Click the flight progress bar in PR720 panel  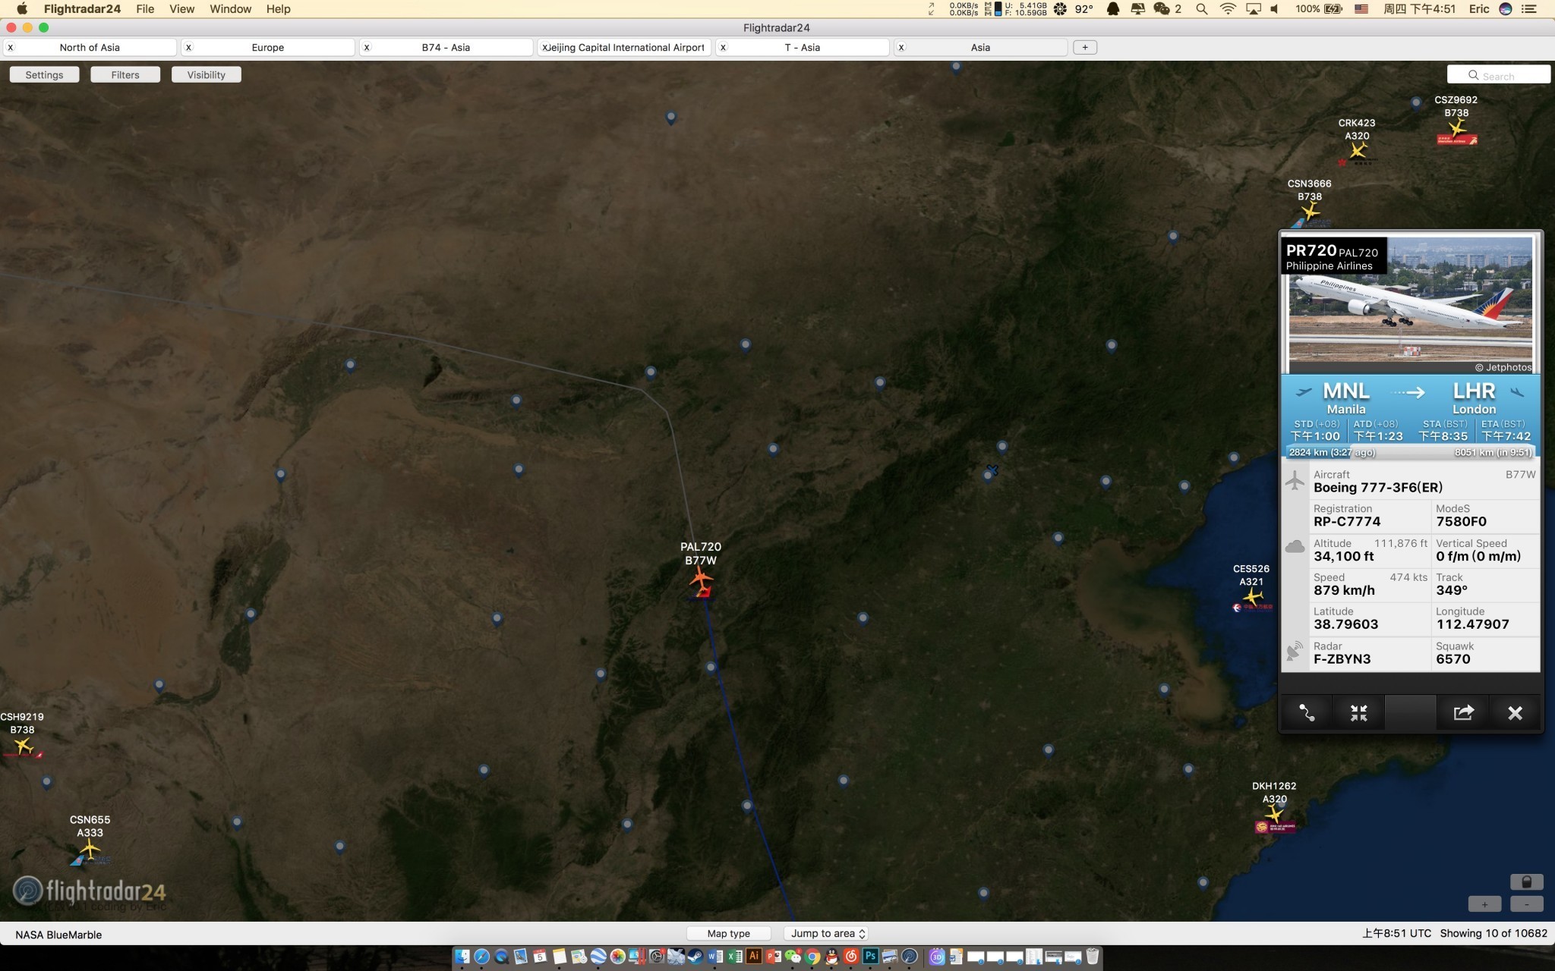pyautogui.click(x=1411, y=452)
